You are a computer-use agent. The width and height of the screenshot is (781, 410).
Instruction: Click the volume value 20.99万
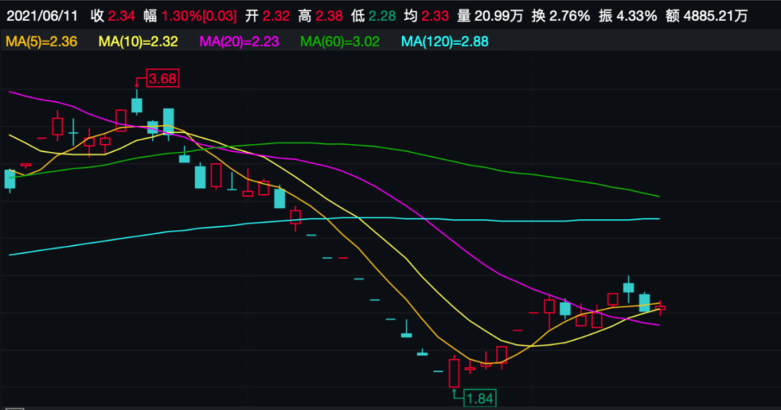[498, 16]
